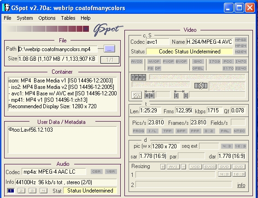Click the NTSC indicator

(x=239, y=131)
